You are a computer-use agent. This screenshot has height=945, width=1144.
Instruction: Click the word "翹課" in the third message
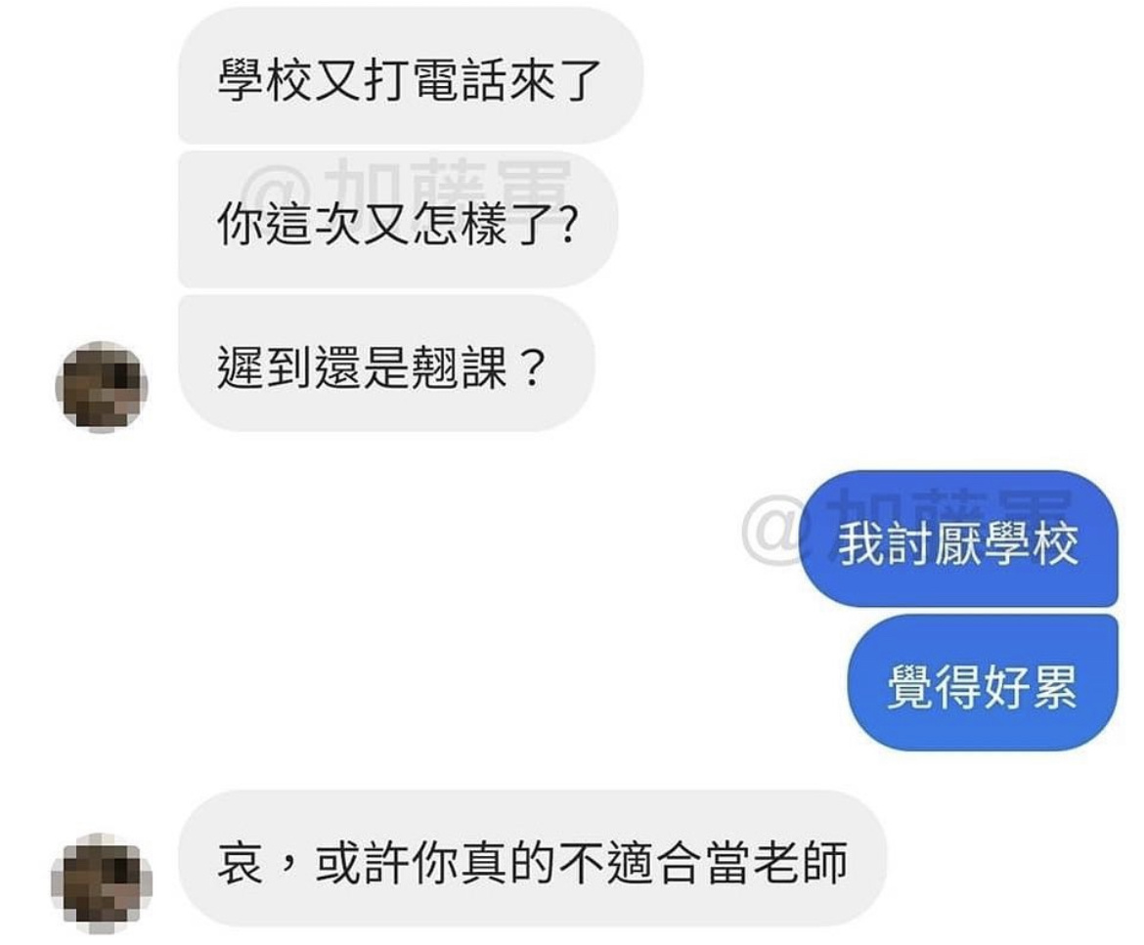pyautogui.click(x=459, y=365)
